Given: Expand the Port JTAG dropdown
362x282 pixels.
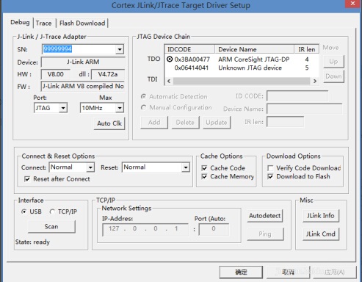Looking at the screenshot, I should pyautogui.click(x=63, y=108).
